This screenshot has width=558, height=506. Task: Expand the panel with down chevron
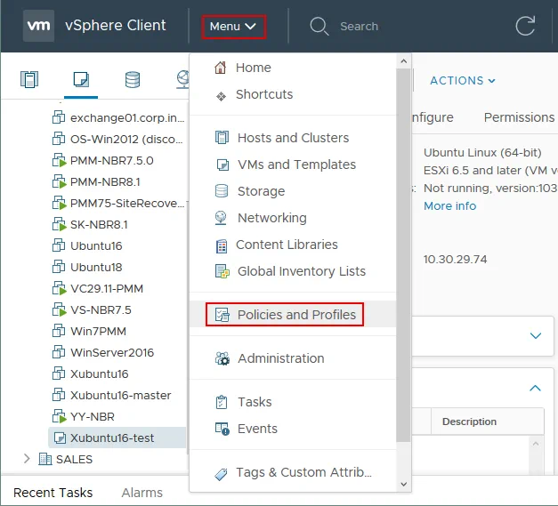535,336
